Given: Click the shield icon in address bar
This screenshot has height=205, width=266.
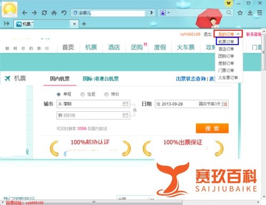Looking at the screenshot, I should pyautogui.click(x=76, y=13).
